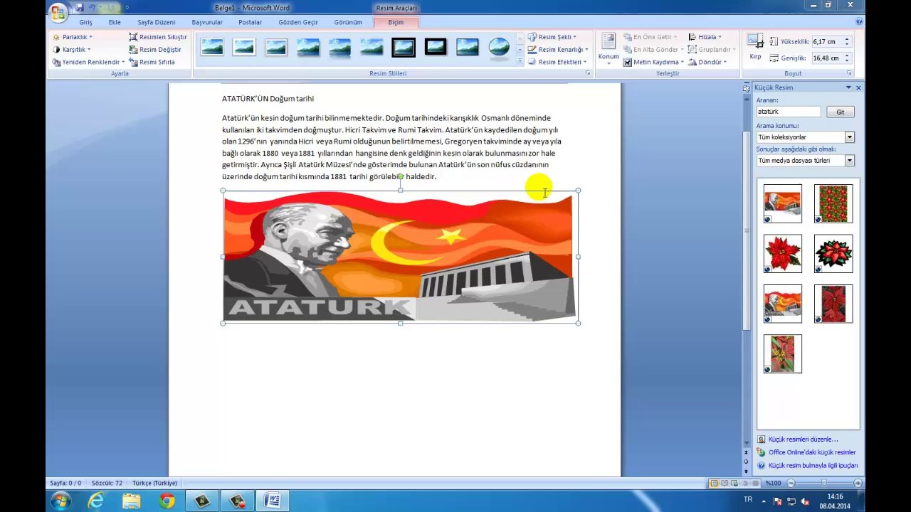
Task: Open the Metin Kaydırma text wrapping dropdown
Action: (x=653, y=62)
